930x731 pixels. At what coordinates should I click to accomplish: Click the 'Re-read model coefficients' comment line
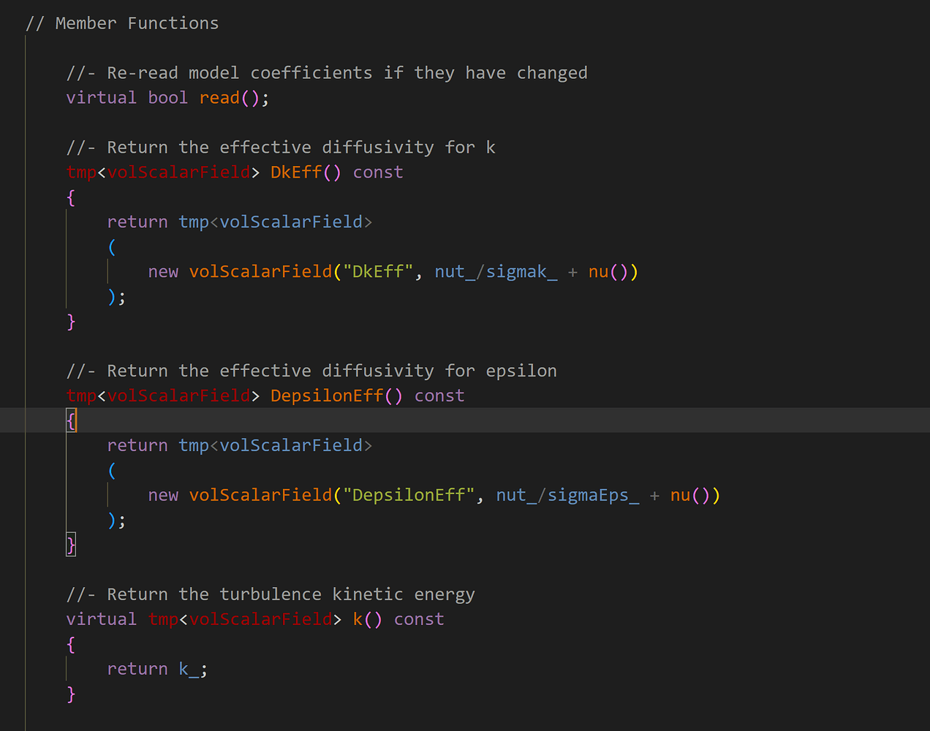(327, 73)
